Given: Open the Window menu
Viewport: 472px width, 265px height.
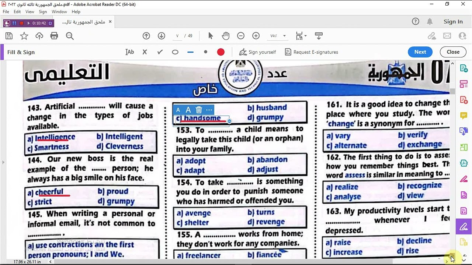Looking at the screenshot, I should tap(59, 12).
